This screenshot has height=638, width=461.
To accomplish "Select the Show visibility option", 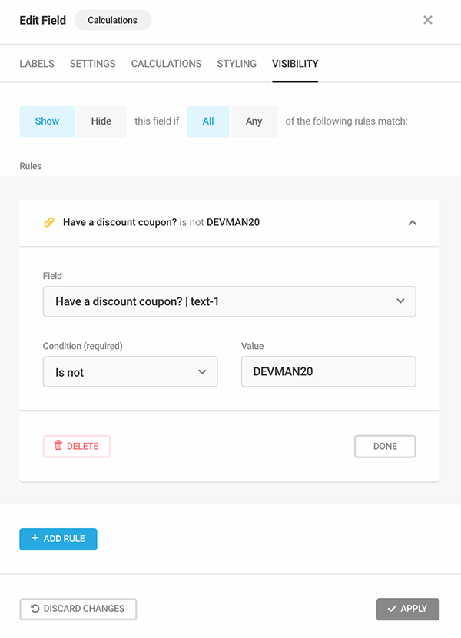I will click(x=47, y=121).
